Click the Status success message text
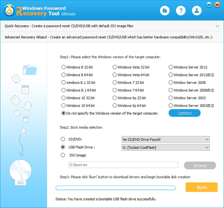This screenshot has height=208, width=224. point(106,199)
